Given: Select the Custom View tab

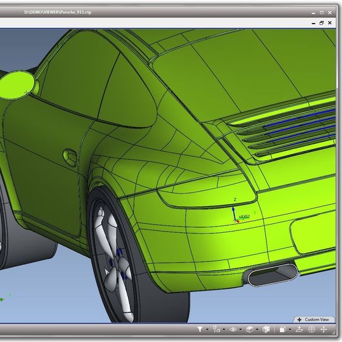Looking at the screenshot, I should point(314,320).
